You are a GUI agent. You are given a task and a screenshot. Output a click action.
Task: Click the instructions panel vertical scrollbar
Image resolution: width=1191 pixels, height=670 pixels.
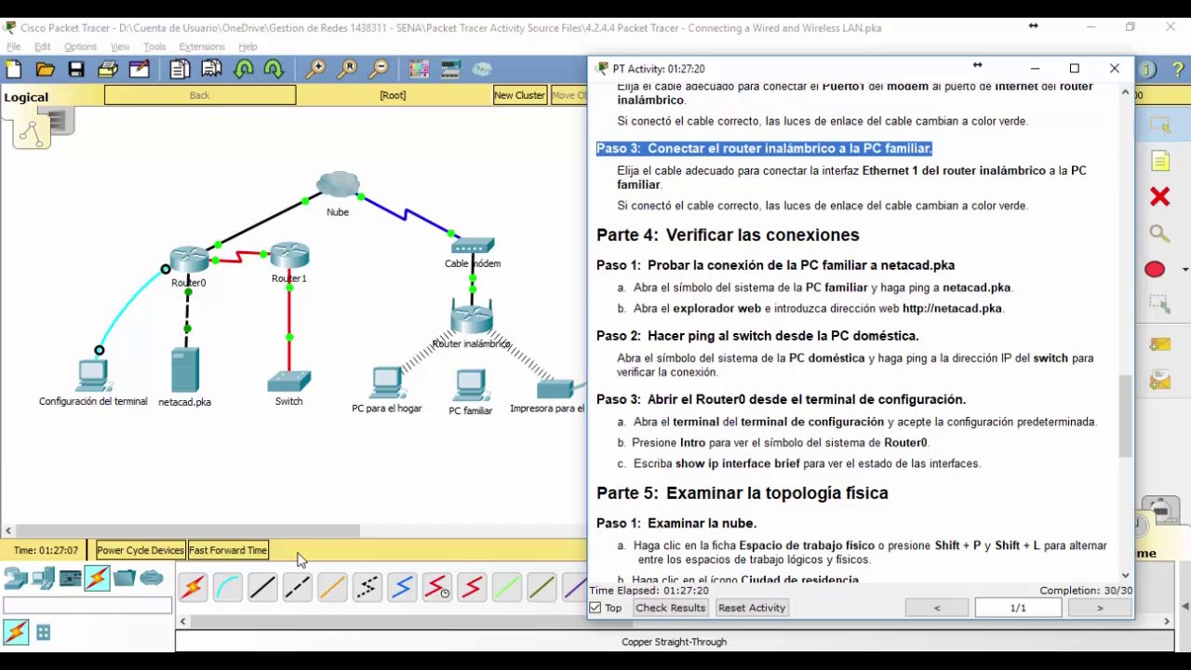tap(1126, 416)
